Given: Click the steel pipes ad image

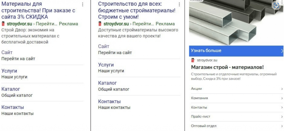Looking at the screenshot, I should [x=236, y=23].
